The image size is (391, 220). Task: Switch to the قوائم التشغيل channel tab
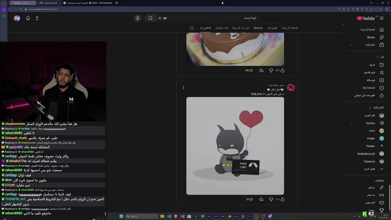221,28
